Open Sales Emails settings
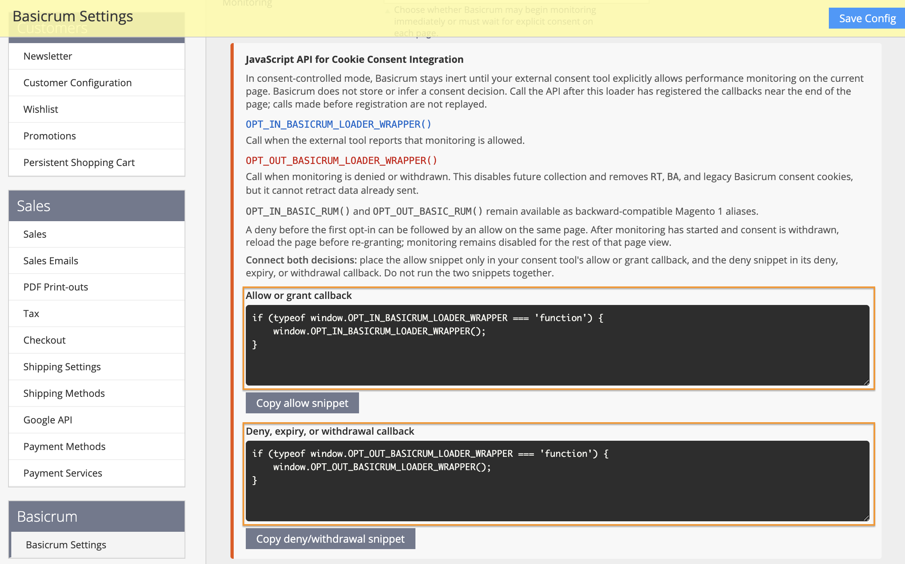 (97, 261)
